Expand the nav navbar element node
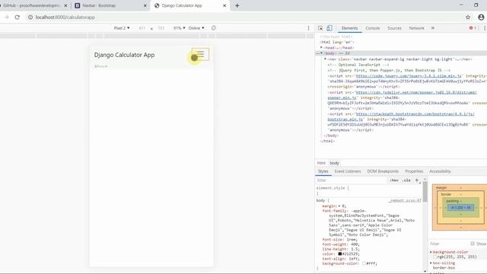This screenshot has width=487, height=274. pyautogui.click(x=325, y=59)
